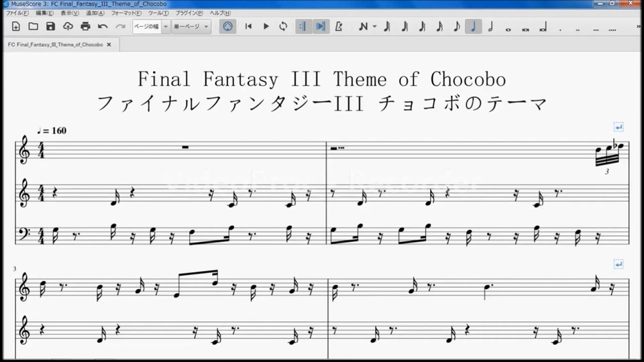Image resolution: width=644 pixels, height=362 pixels.
Task: Create a new score with the toolbar icon
Action: (x=16, y=27)
